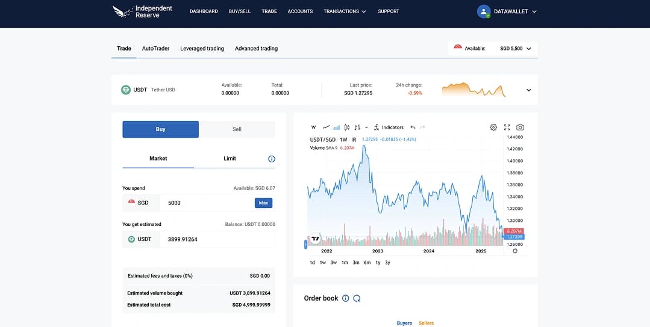Click the blue 1.27295 price label
The width and height of the screenshot is (650, 327).
pyautogui.click(x=514, y=237)
